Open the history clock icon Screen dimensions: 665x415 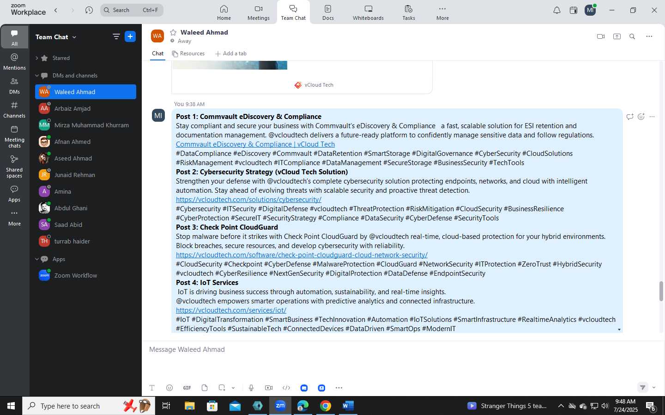click(89, 10)
